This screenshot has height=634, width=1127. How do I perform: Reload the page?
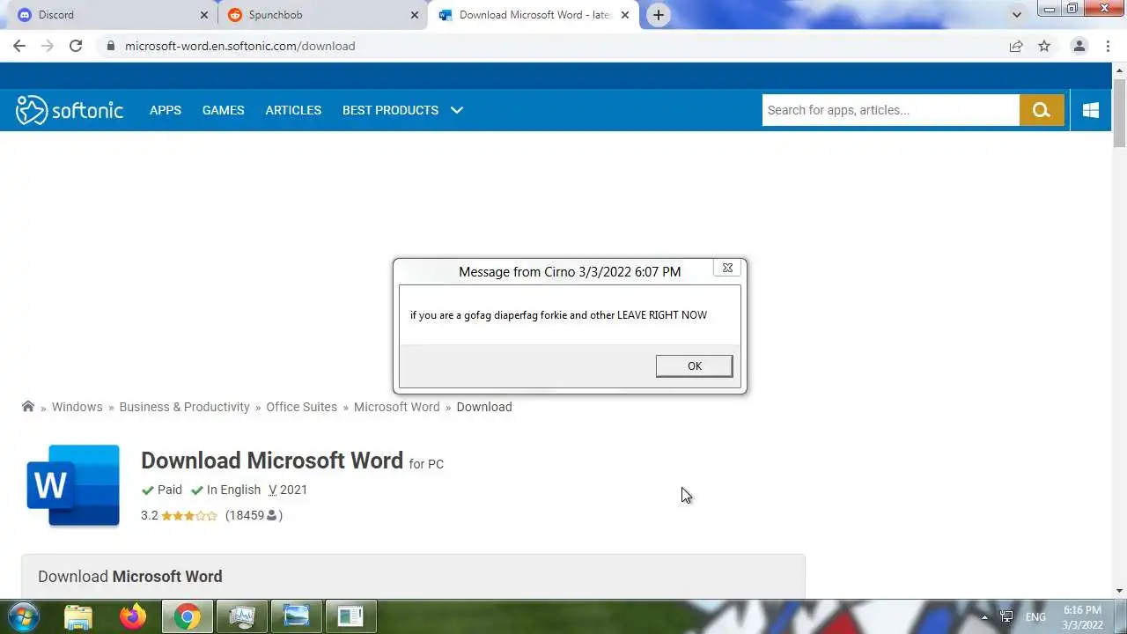(x=76, y=46)
